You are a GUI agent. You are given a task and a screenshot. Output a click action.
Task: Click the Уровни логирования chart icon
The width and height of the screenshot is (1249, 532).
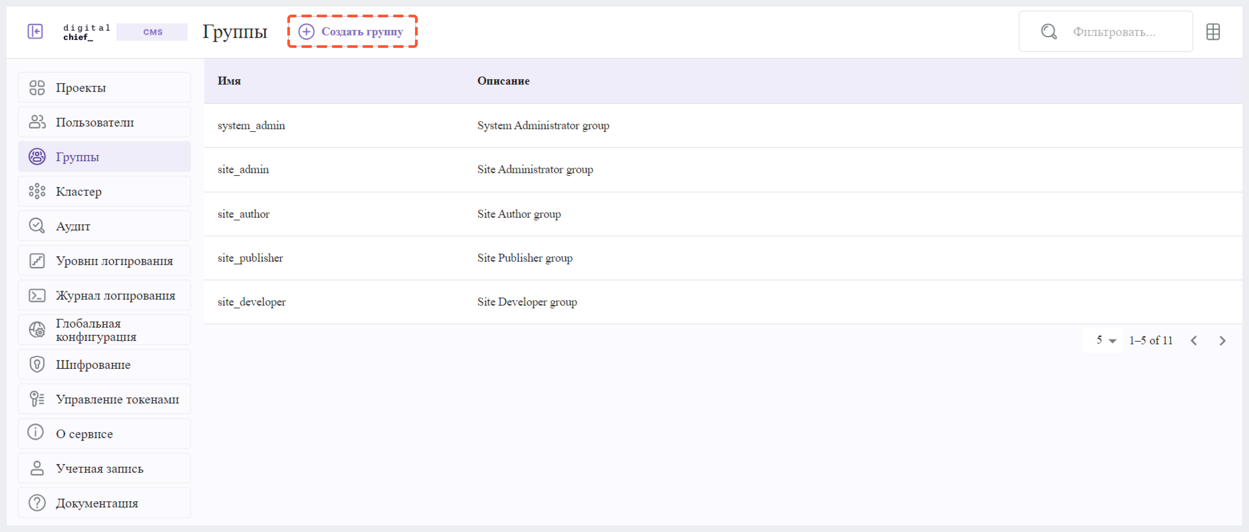coord(37,260)
